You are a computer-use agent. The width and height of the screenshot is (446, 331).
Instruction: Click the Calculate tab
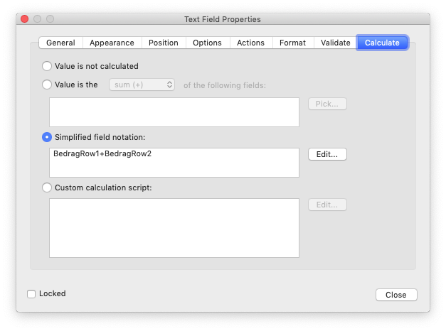pyautogui.click(x=382, y=43)
